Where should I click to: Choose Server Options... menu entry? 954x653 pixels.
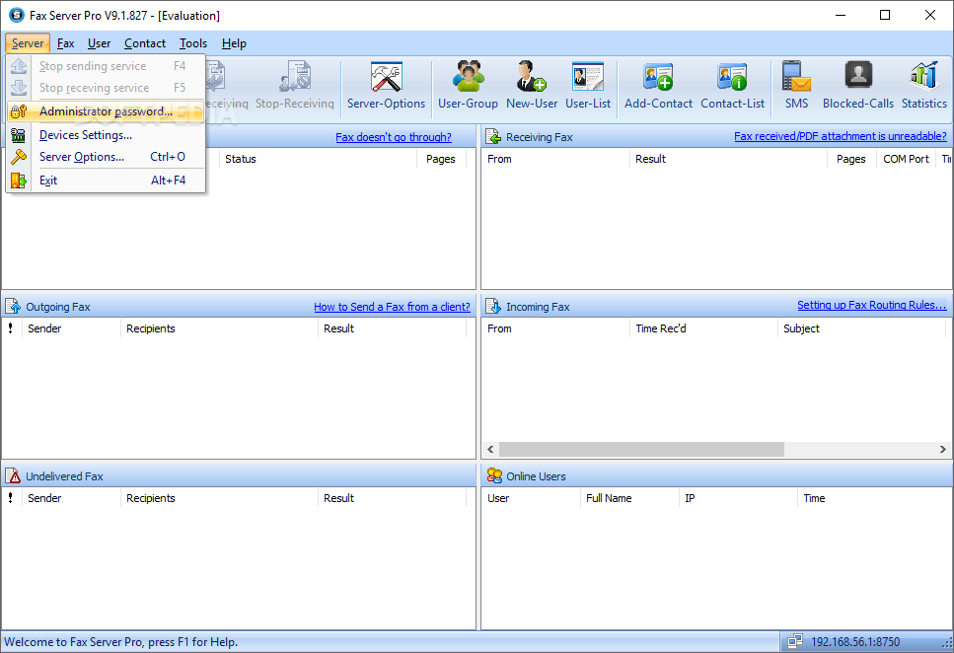click(106, 157)
